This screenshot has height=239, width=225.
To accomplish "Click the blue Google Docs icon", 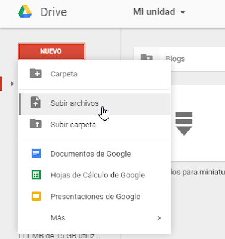I will coord(36,154).
